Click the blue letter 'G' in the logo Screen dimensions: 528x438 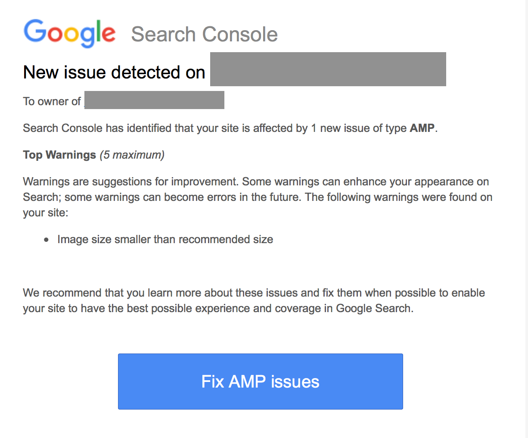coord(34,31)
